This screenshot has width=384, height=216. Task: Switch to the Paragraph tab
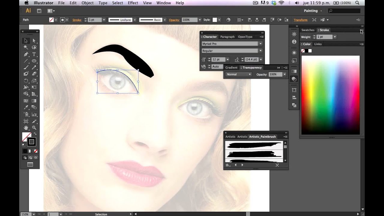click(x=227, y=37)
